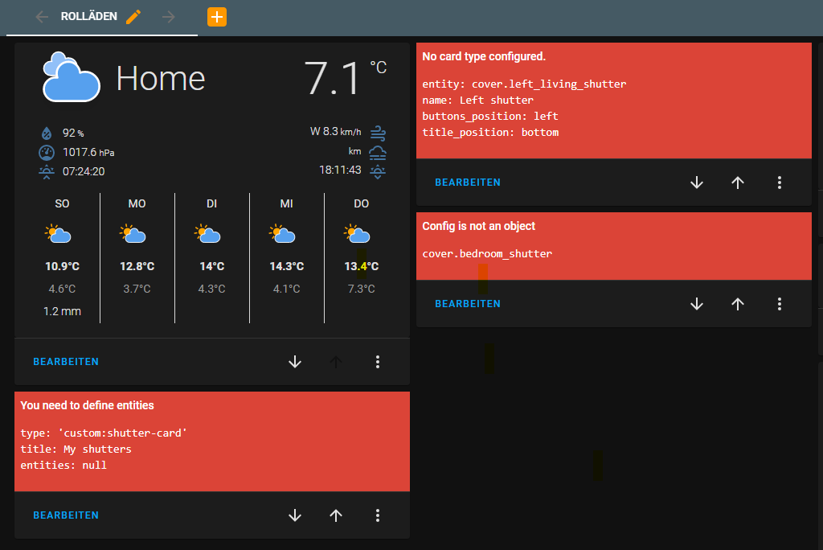Screen dimensions: 823x550
Task: Move the Left shutter error card up
Action: 737,182
